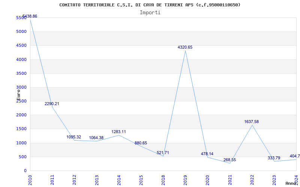
Task: Click x-axis year 2013
Action: pyautogui.click(x=97, y=180)
